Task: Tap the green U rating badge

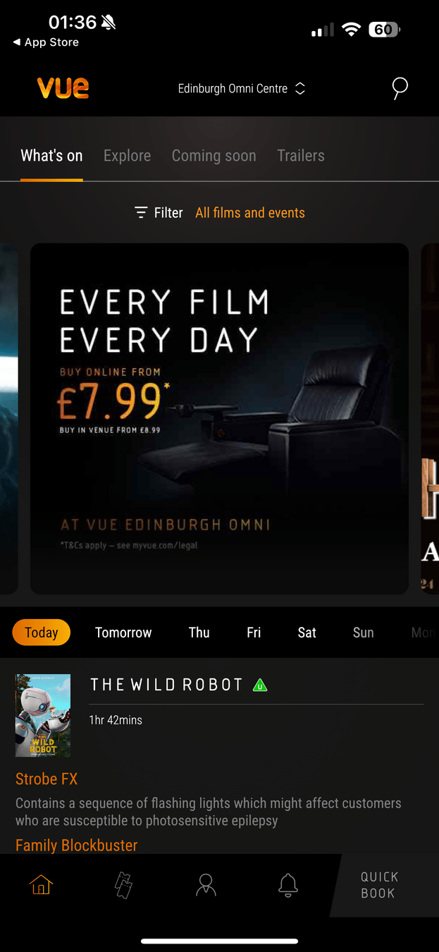Action: (260, 685)
